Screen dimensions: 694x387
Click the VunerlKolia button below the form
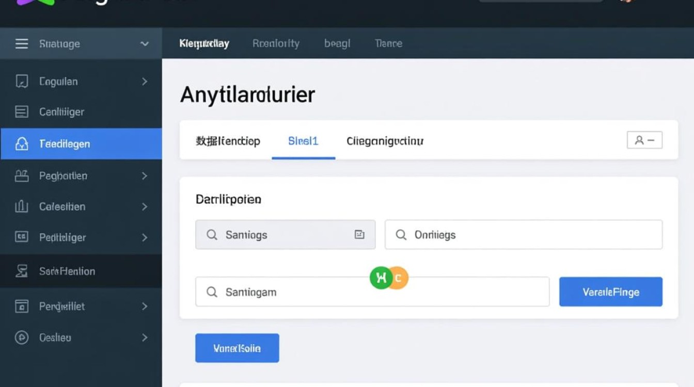[237, 348]
